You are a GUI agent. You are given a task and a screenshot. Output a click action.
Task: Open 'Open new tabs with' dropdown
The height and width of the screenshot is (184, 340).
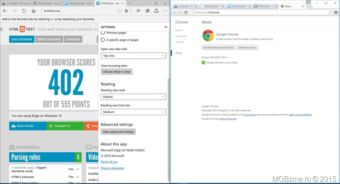pyautogui.click(x=133, y=56)
